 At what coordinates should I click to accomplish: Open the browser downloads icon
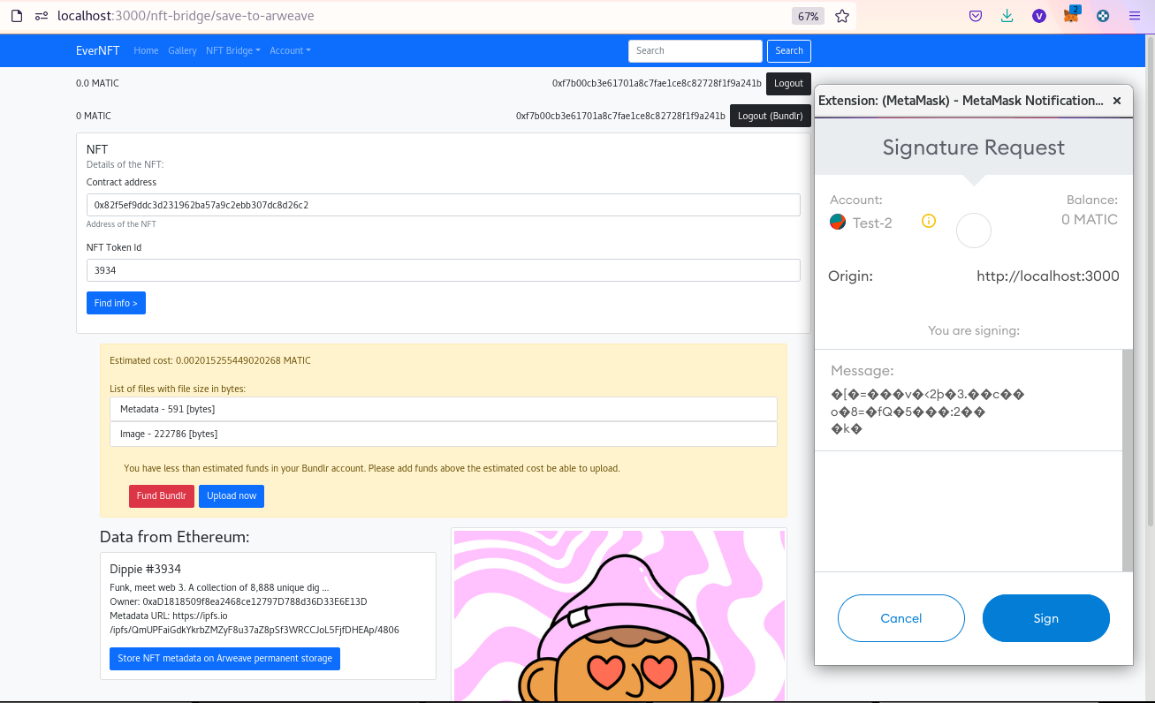1007,16
